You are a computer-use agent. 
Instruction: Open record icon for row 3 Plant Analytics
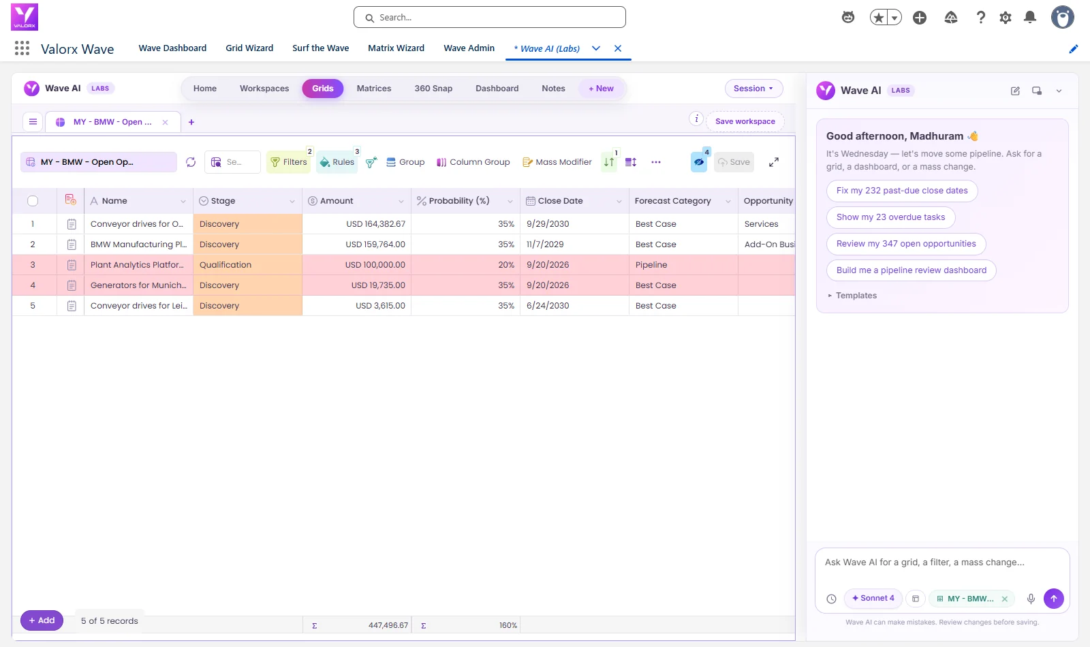click(72, 265)
